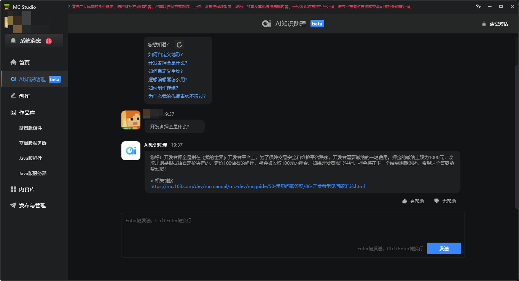Open Java版组件 in sidebar
The width and height of the screenshot is (519, 281).
coord(30,158)
